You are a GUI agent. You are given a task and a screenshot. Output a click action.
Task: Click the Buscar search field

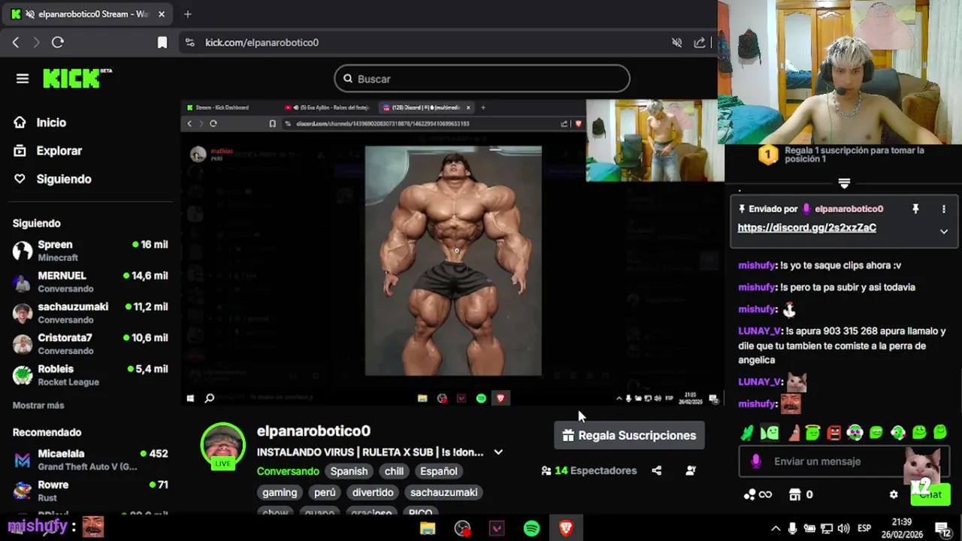coord(482,79)
